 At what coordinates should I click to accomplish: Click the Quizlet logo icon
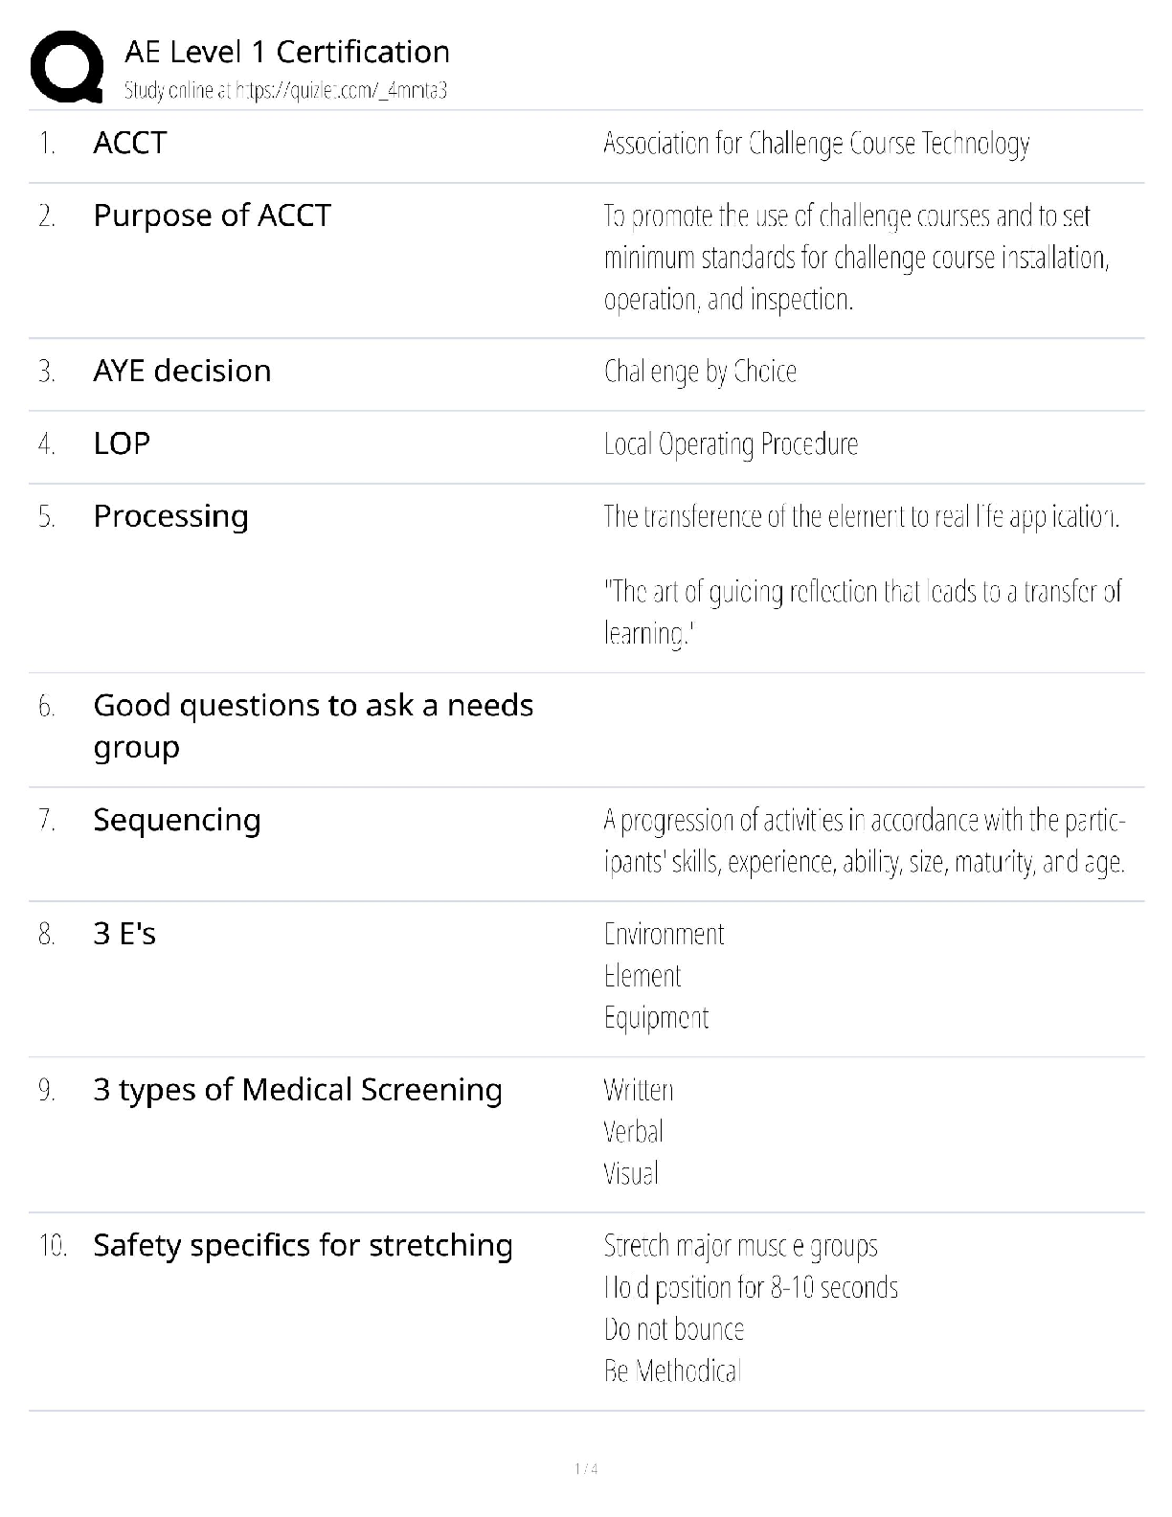67,66
